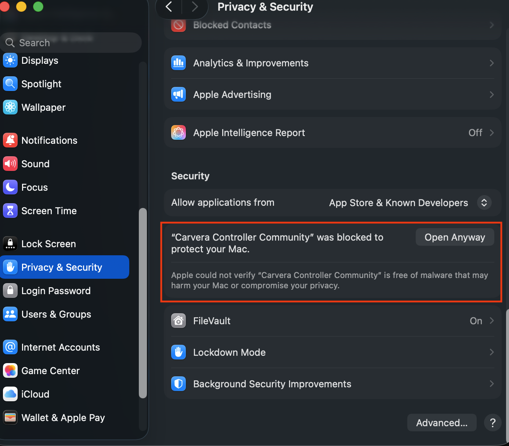Open the 'Allow applications from' popup selector

pyautogui.click(x=484, y=203)
